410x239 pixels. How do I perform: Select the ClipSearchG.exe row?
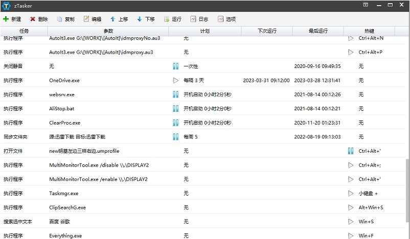click(x=203, y=207)
